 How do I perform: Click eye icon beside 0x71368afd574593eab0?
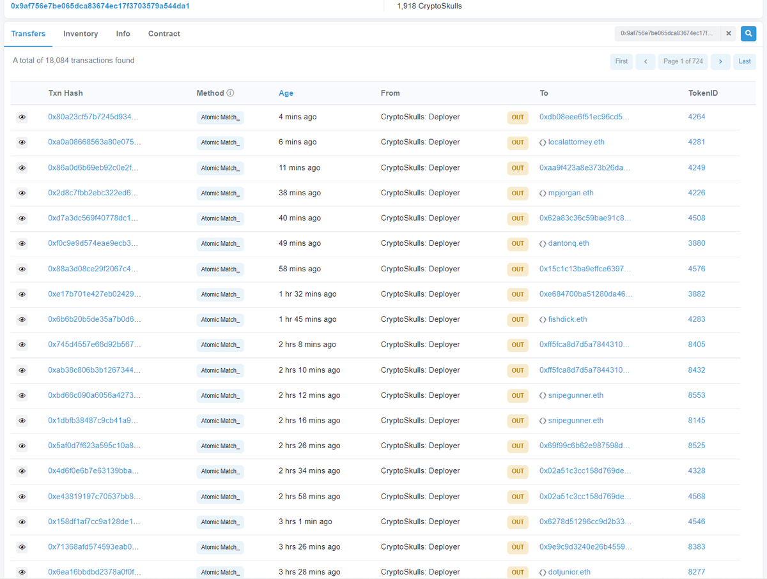click(x=22, y=547)
